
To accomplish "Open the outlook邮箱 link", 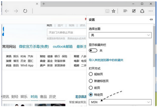I will coord(63,46).
